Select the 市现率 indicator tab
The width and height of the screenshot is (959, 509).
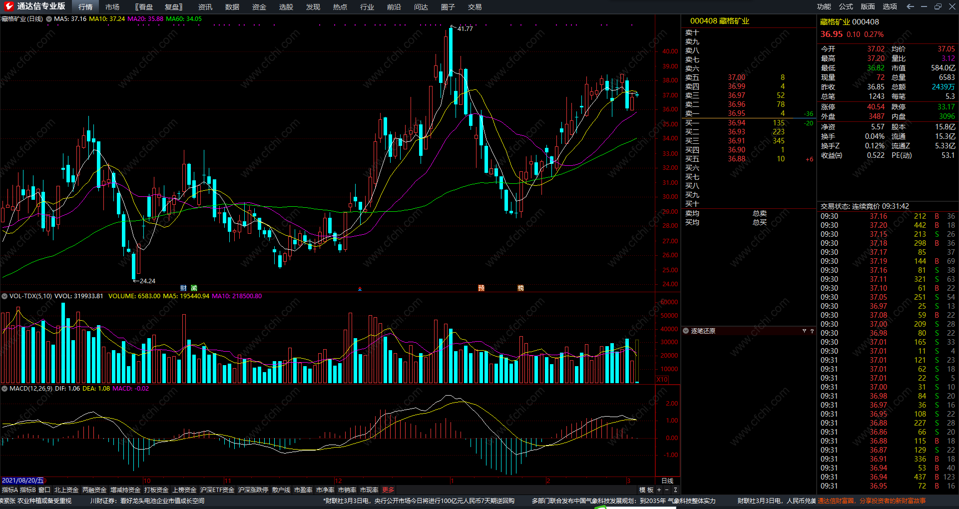(x=369, y=490)
